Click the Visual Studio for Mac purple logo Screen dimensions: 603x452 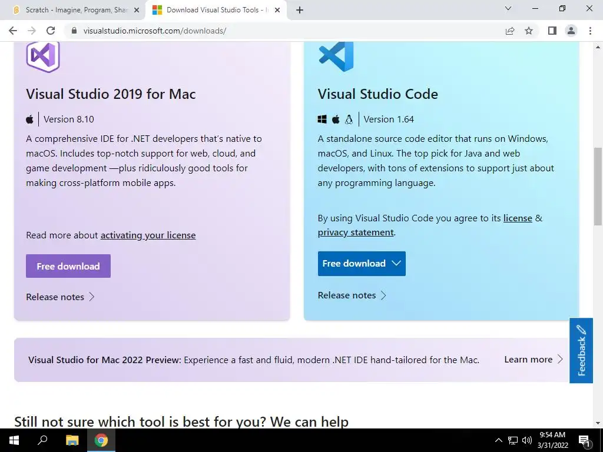pyautogui.click(x=42, y=57)
